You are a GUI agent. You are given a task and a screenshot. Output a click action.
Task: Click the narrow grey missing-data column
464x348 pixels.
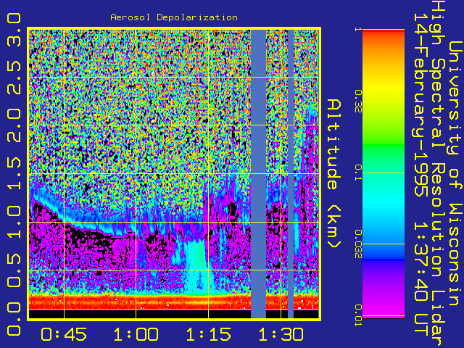pyautogui.click(x=291, y=174)
